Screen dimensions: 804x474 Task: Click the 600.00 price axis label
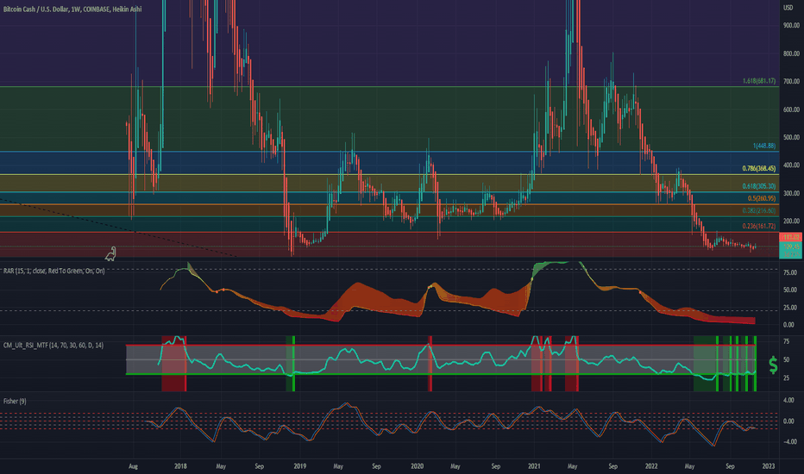791,109
